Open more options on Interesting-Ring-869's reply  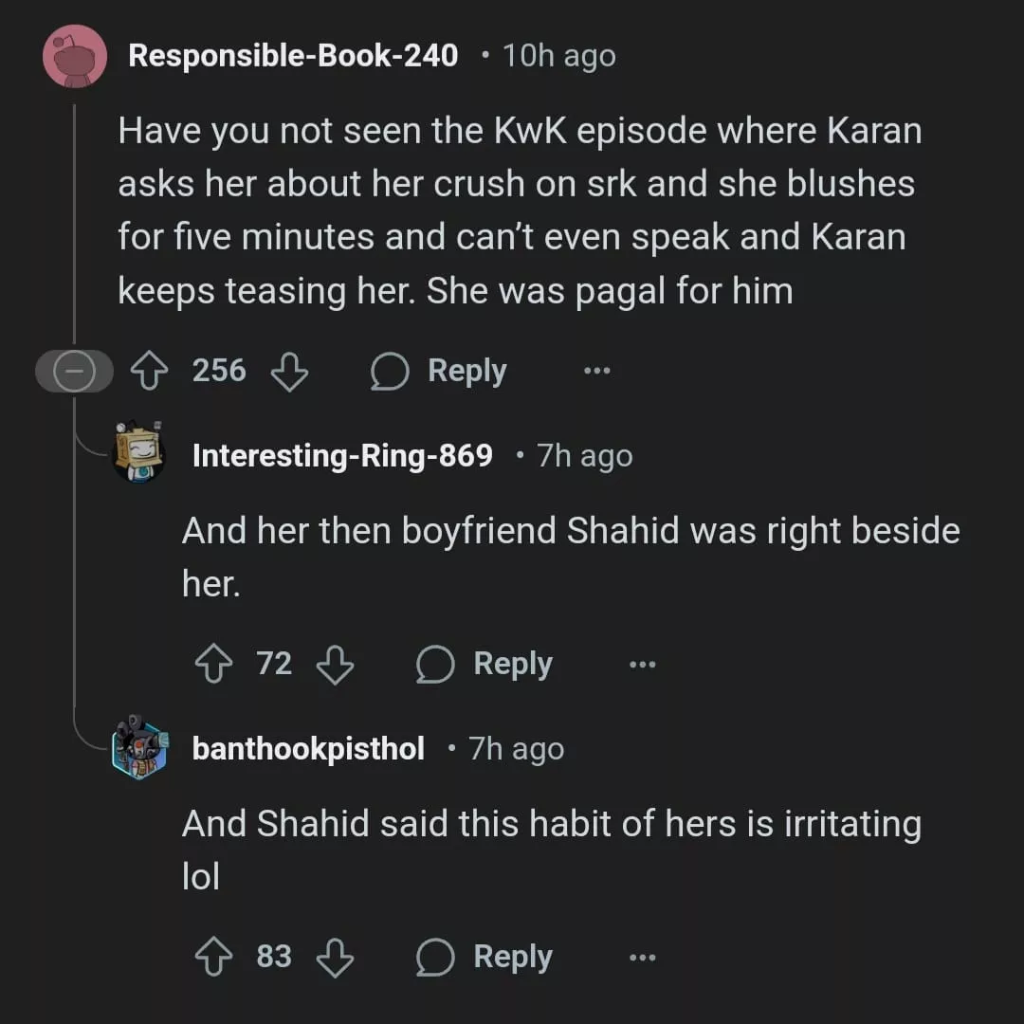pyautogui.click(x=643, y=664)
